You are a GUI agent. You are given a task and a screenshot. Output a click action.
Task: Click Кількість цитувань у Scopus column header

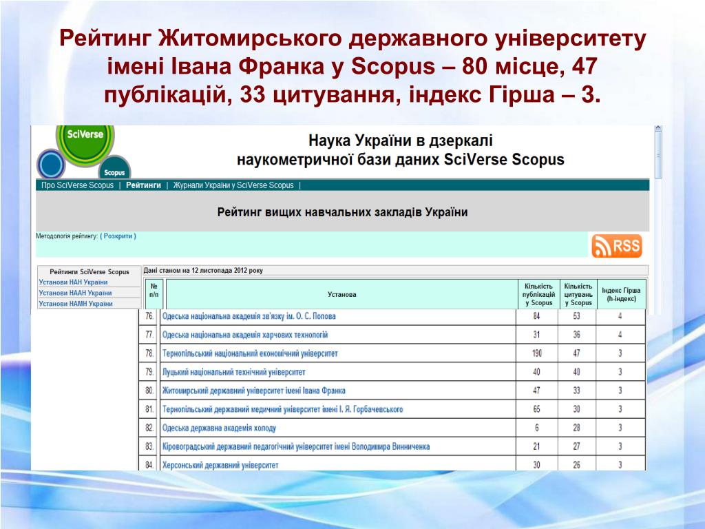(578, 295)
